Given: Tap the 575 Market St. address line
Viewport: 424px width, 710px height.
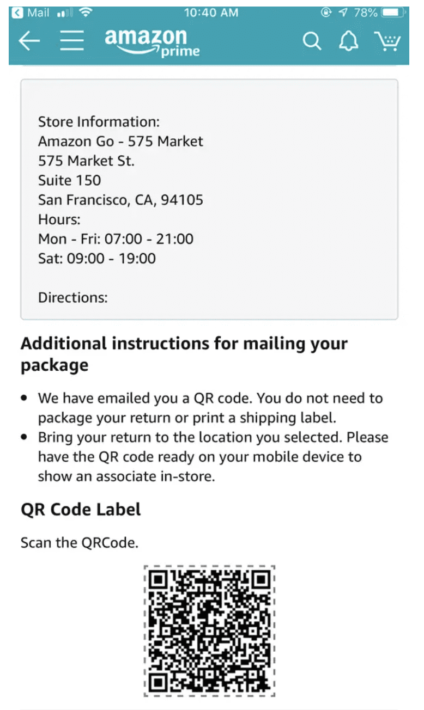Looking at the screenshot, I should (x=86, y=161).
